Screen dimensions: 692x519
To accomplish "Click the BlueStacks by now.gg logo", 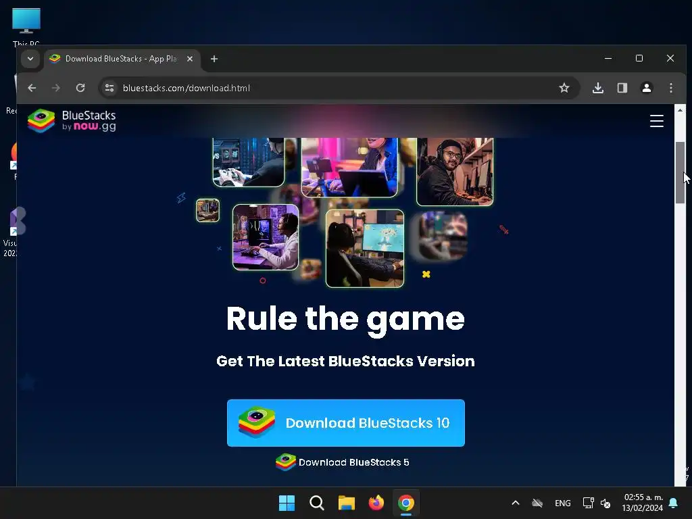I will tap(72, 120).
